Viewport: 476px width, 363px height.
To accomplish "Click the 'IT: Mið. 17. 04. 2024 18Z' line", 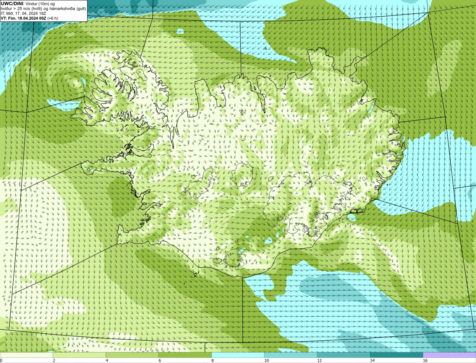I will pos(23,13).
